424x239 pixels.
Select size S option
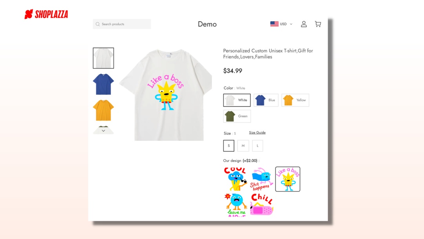tap(229, 145)
